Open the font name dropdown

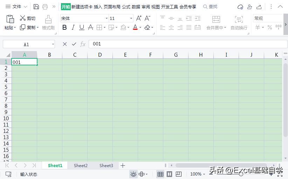pos(107,18)
